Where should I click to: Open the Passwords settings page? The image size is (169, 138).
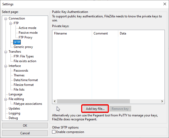click(21, 71)
